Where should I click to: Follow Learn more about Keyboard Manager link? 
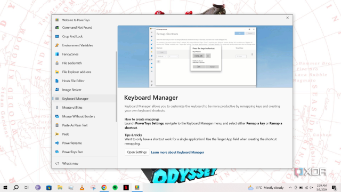pos(177,153)
